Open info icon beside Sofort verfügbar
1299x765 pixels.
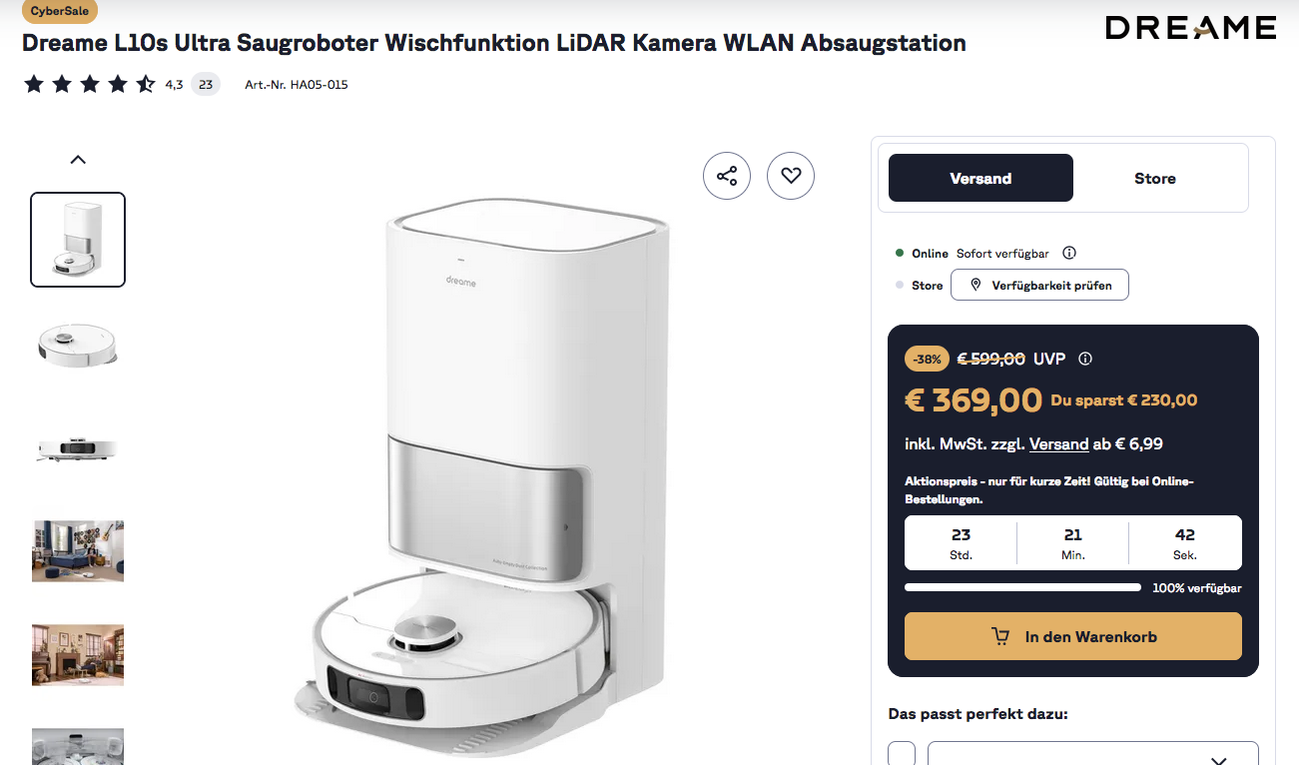click(x=1069, y=254)
